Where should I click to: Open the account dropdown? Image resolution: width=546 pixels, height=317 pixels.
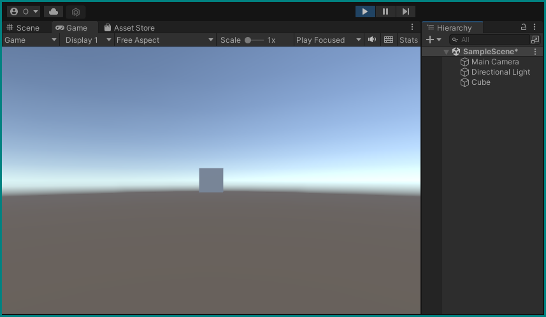point(24,11)
